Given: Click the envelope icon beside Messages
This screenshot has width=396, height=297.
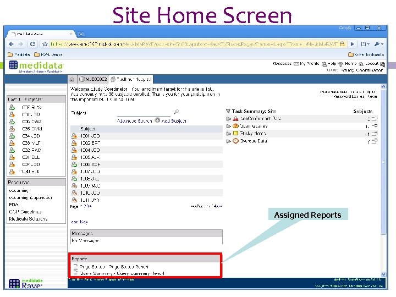Looking at the screenshot, I should coord(296,64).
